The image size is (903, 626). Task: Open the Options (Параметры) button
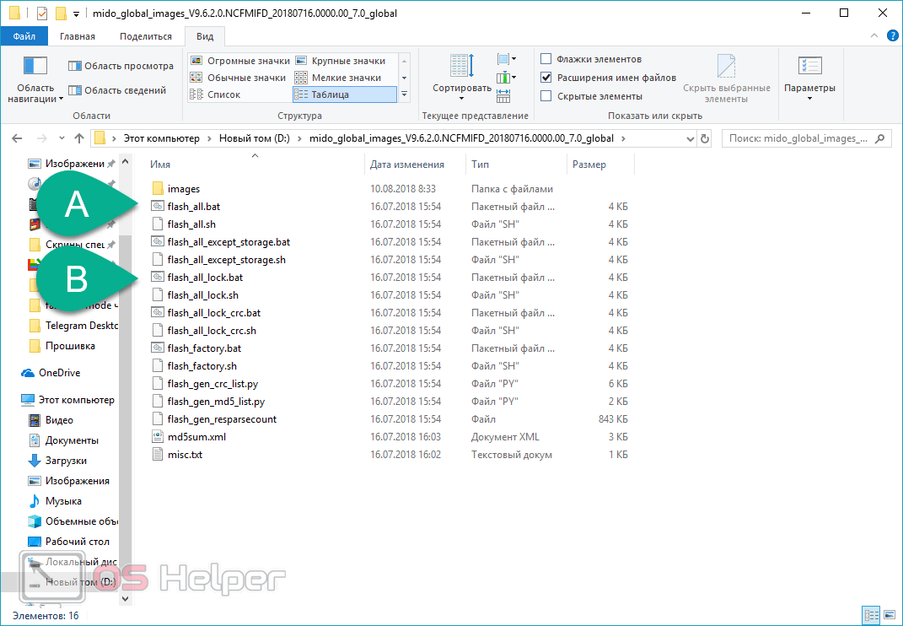click(809, 78)
